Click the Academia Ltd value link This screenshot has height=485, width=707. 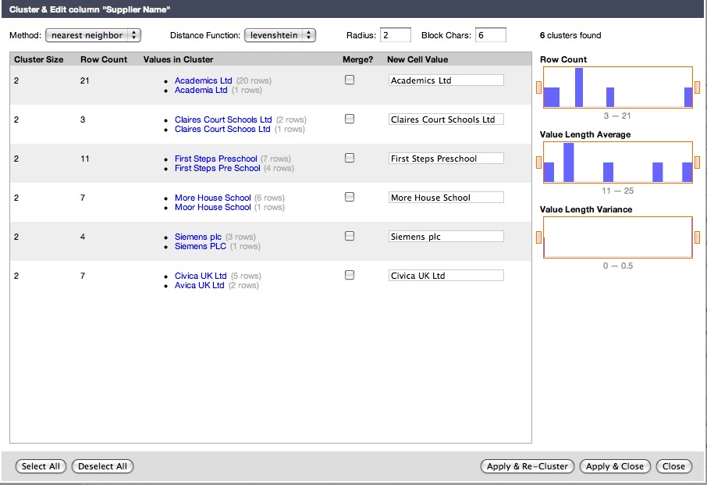coord(201,90)
